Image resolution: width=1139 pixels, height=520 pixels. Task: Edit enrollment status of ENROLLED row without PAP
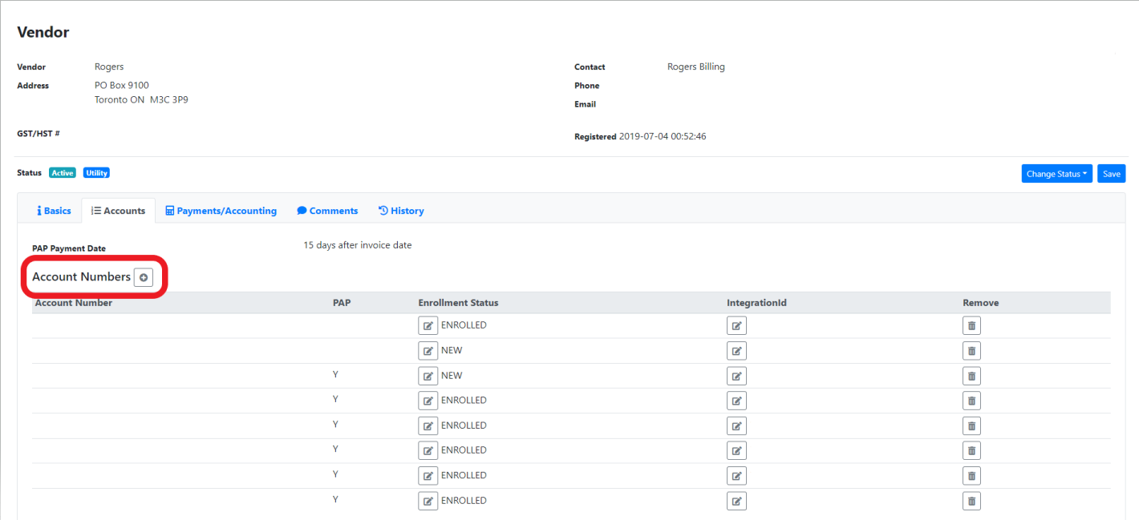tap(428, 325)
